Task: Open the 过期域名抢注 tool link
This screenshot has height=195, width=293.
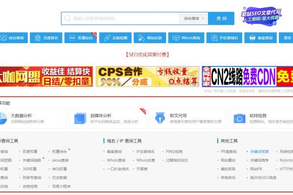Action: point(177,160)
